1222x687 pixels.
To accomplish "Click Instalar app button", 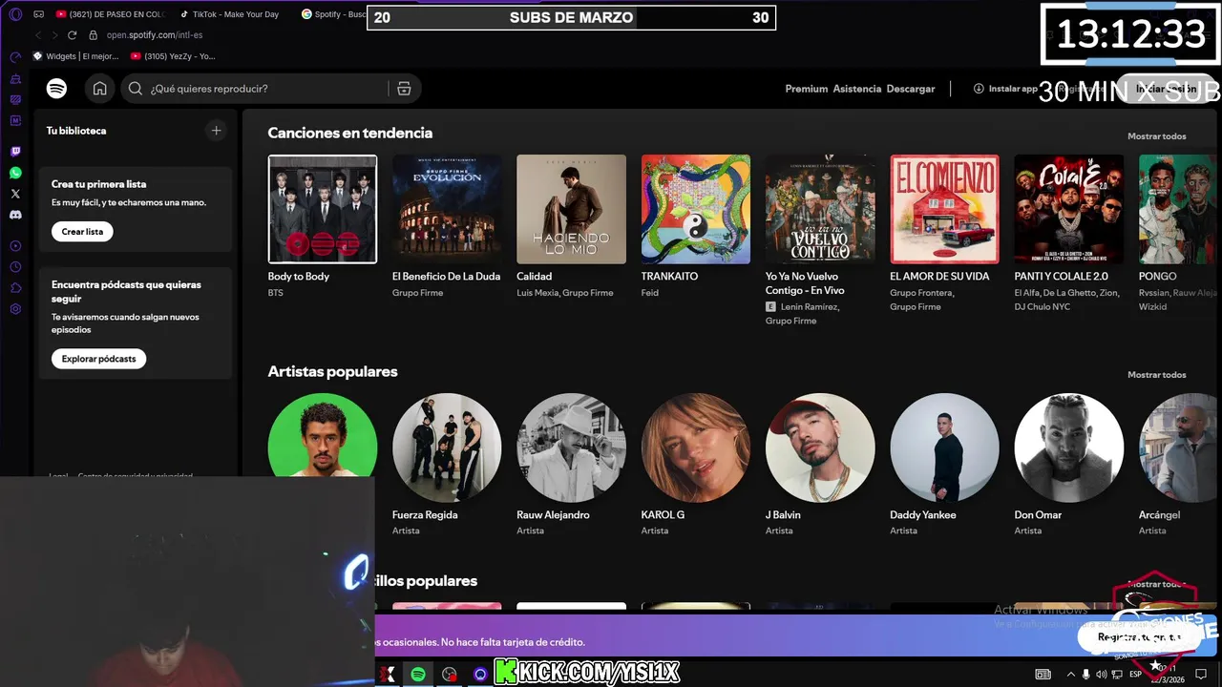I will pos(1005,89).
